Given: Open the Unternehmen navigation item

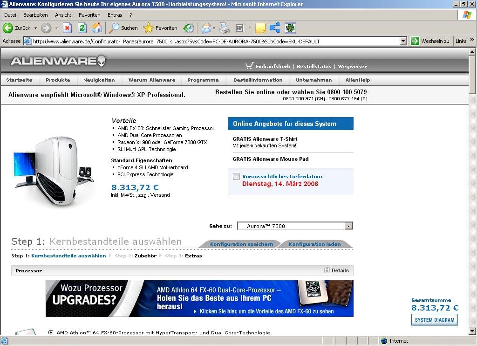Looking at the screenshot, I should (x=313, y=80).
